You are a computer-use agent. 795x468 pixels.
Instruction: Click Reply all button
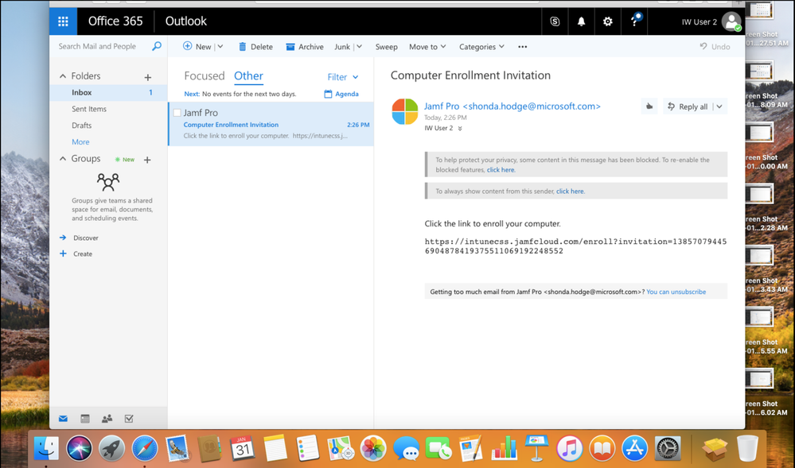pos(688,106)
